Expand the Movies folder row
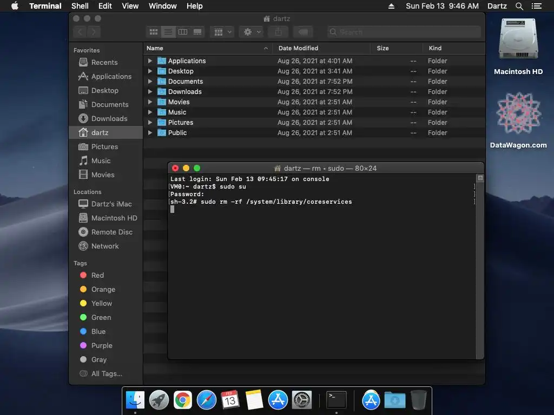Screen dimensions: 554x415 150,102
